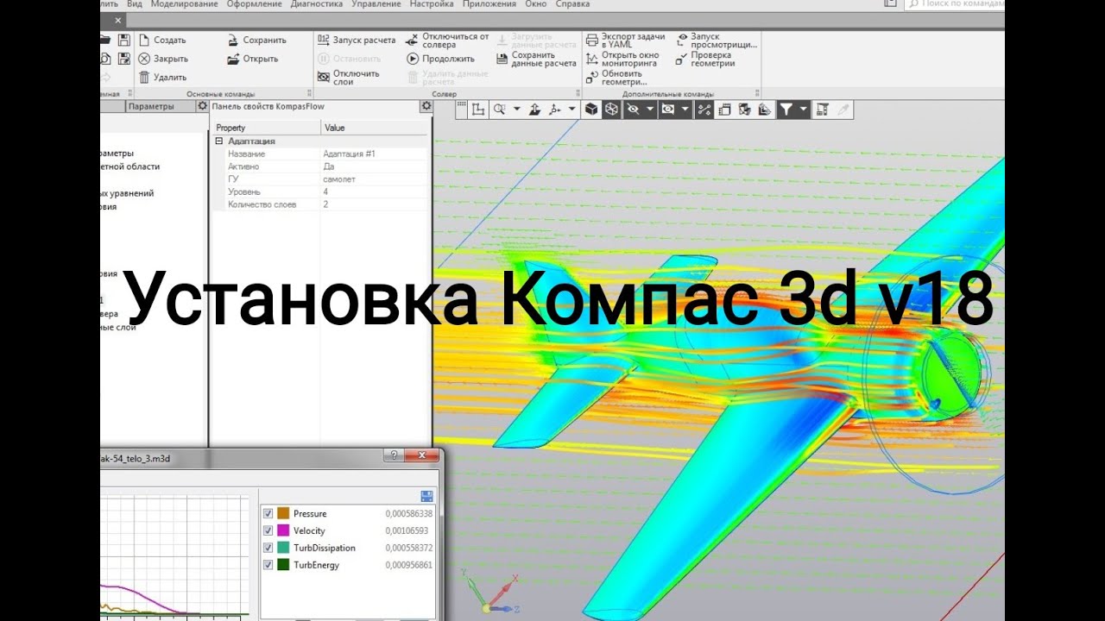Uncheck the TurbDissipation checkbox
This screenshot has height=621, width=1105.
point(268,548)
